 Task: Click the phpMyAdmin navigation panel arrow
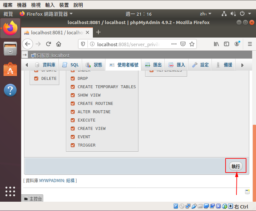point(25,55)
